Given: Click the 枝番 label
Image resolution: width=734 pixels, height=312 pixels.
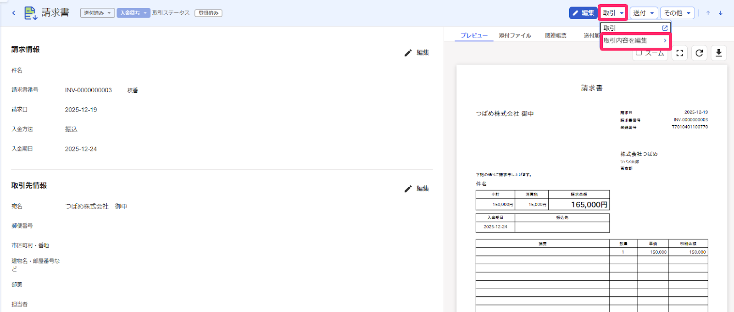Looking at the screenshot, I should pos(133,90).
